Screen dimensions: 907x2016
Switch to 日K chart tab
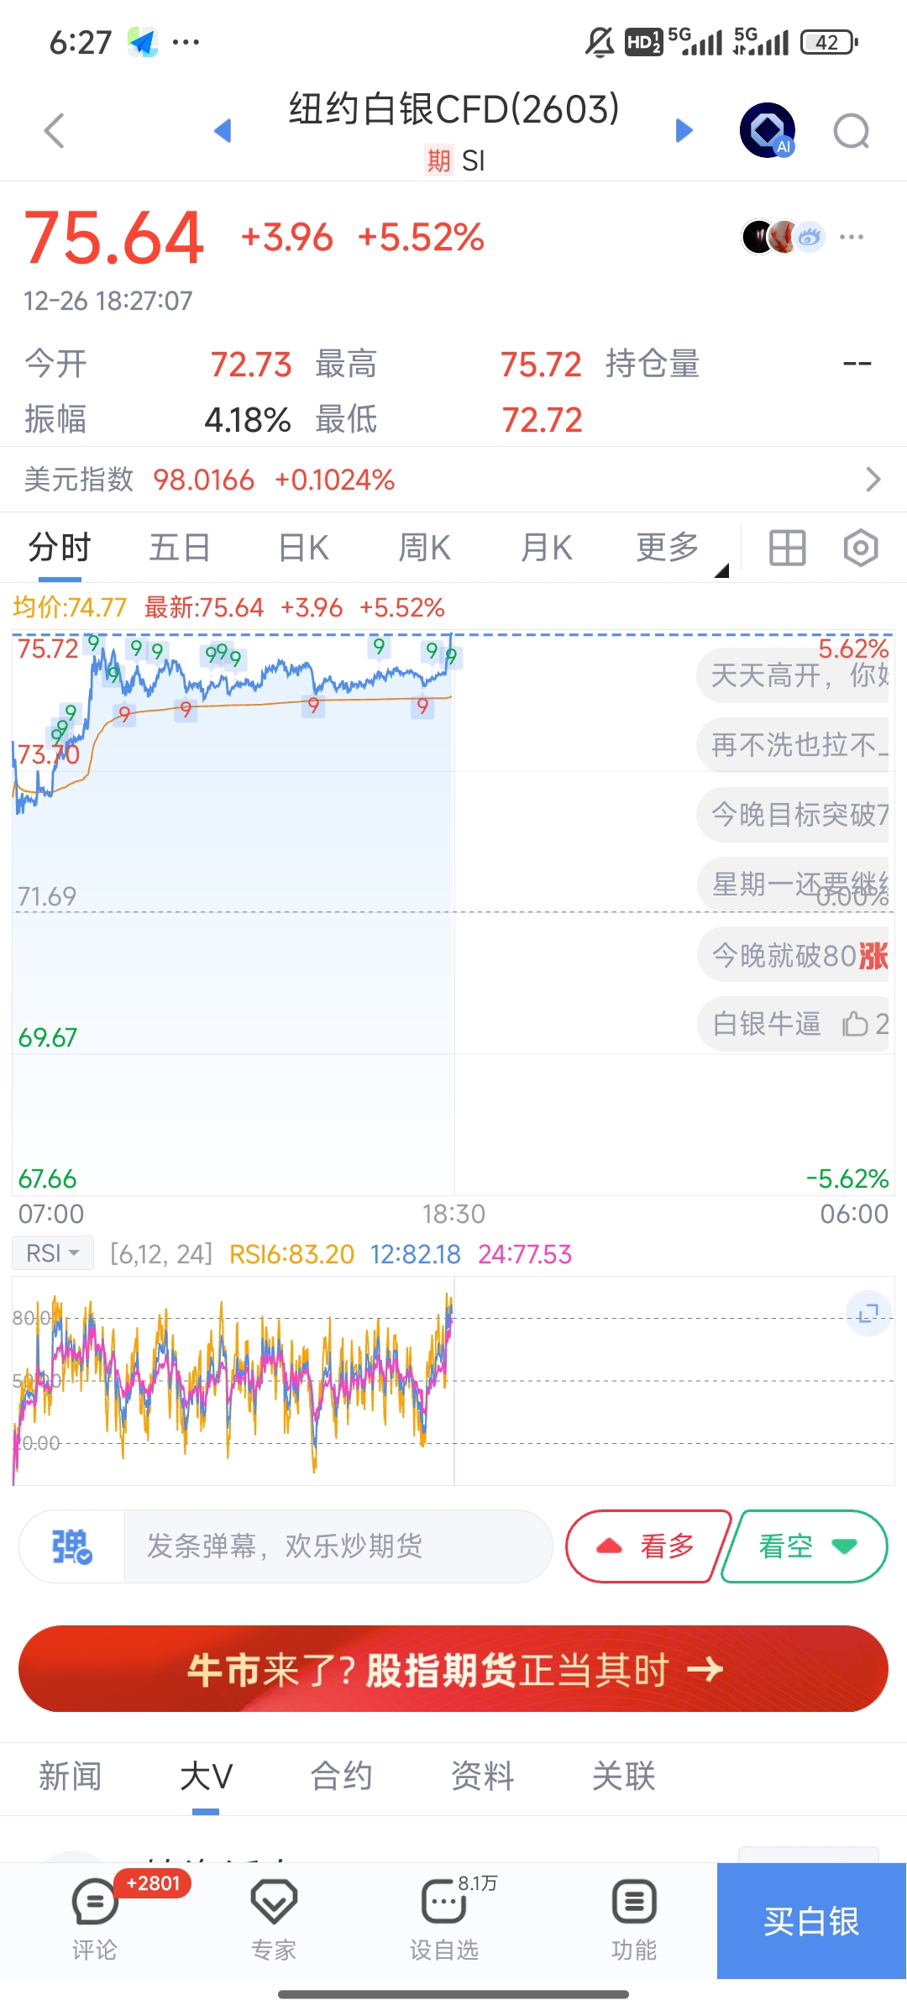[303, 548]
